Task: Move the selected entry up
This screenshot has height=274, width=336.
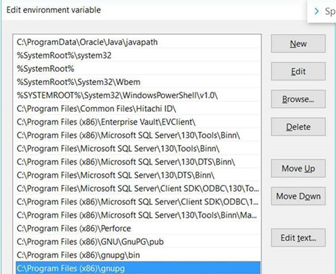Action: [298, 168]
